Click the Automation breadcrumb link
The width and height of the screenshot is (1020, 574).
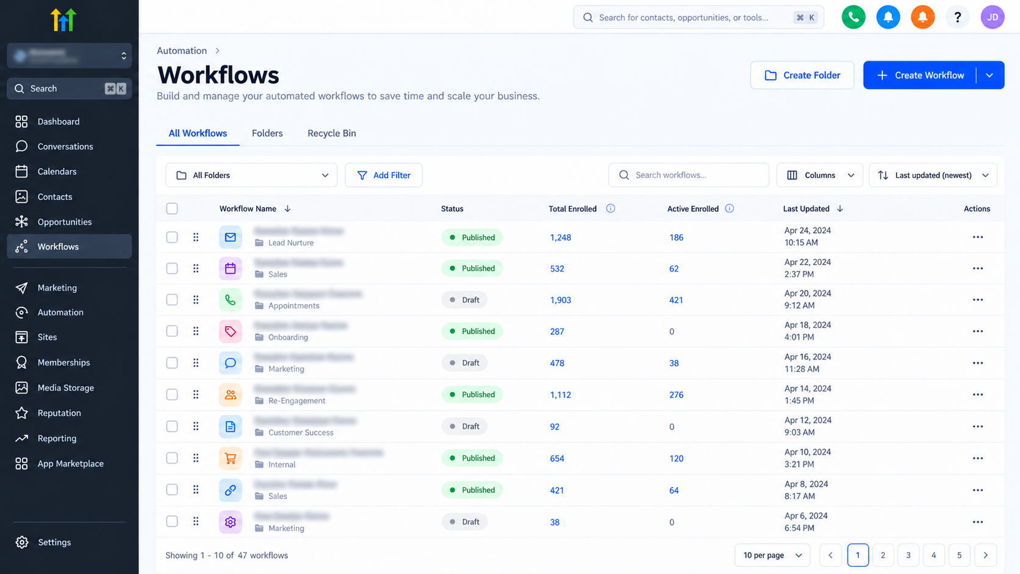tap(182, 51)
